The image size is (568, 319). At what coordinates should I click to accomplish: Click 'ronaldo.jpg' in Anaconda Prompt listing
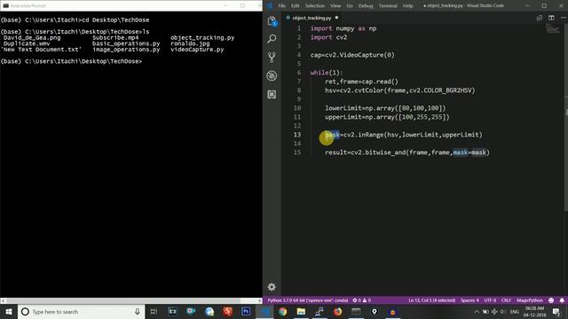[190, 43]
